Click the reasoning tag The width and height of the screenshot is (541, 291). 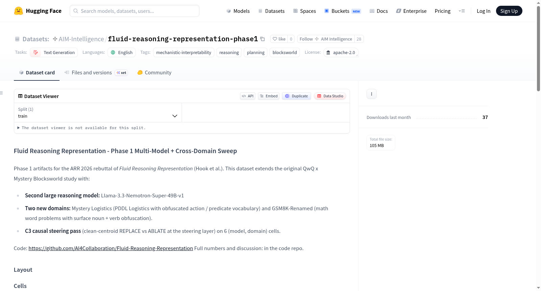(229, 52)
